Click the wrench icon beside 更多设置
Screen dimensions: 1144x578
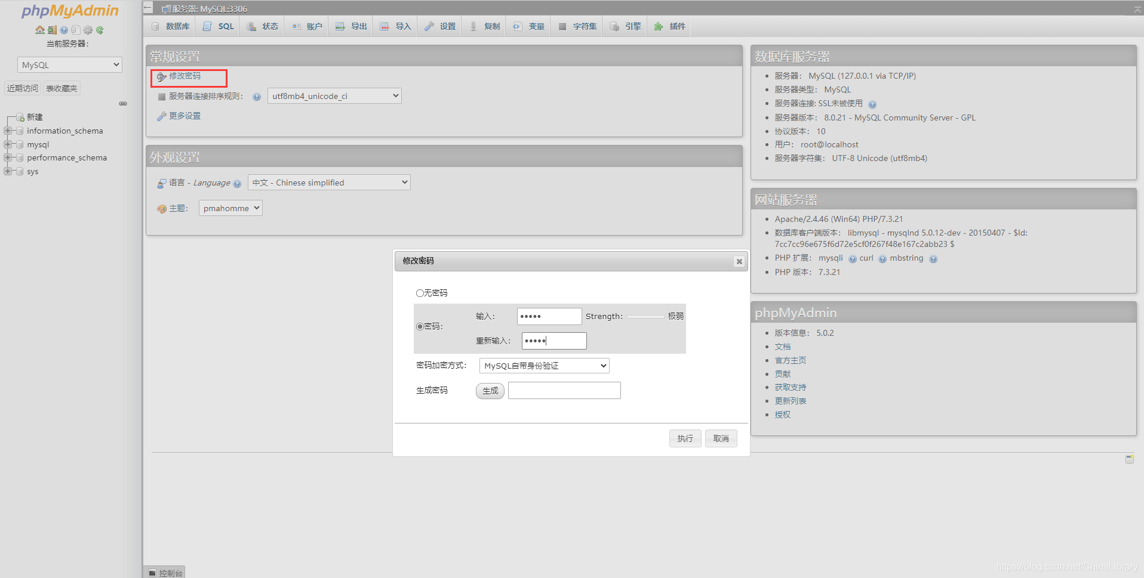[161, 116]
